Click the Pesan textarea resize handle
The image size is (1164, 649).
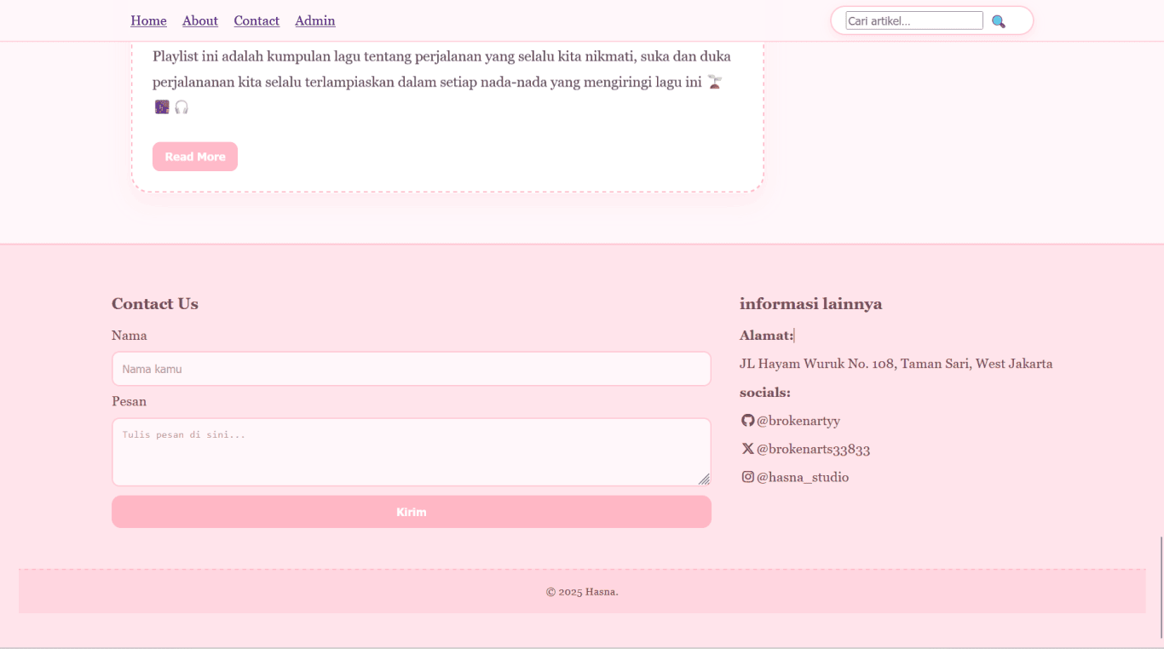click(704, 480)
